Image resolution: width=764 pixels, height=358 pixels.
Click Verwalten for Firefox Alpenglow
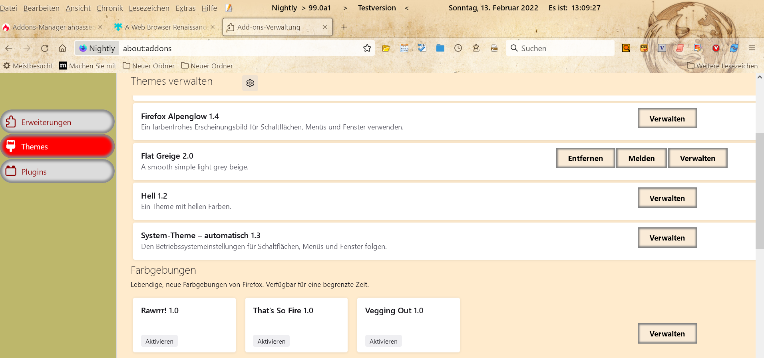pos(667,118)
